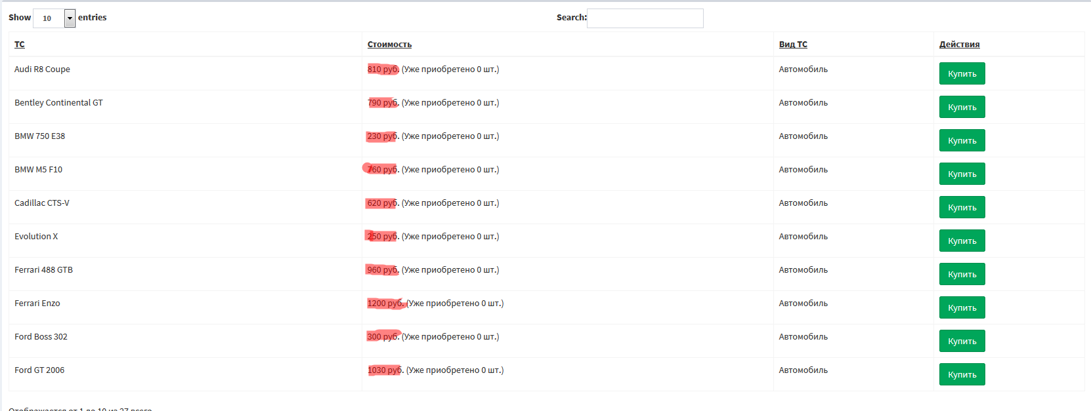Viewport: 1091px width, 411px height.
Task: Select the Ferrari Enzo row name
Action: pos(37,303)
